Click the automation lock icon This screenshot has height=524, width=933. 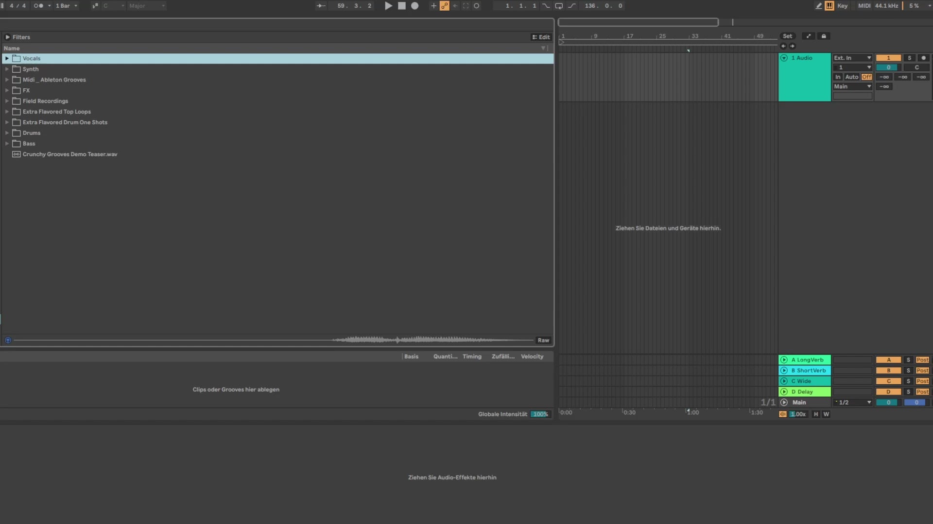824,36
